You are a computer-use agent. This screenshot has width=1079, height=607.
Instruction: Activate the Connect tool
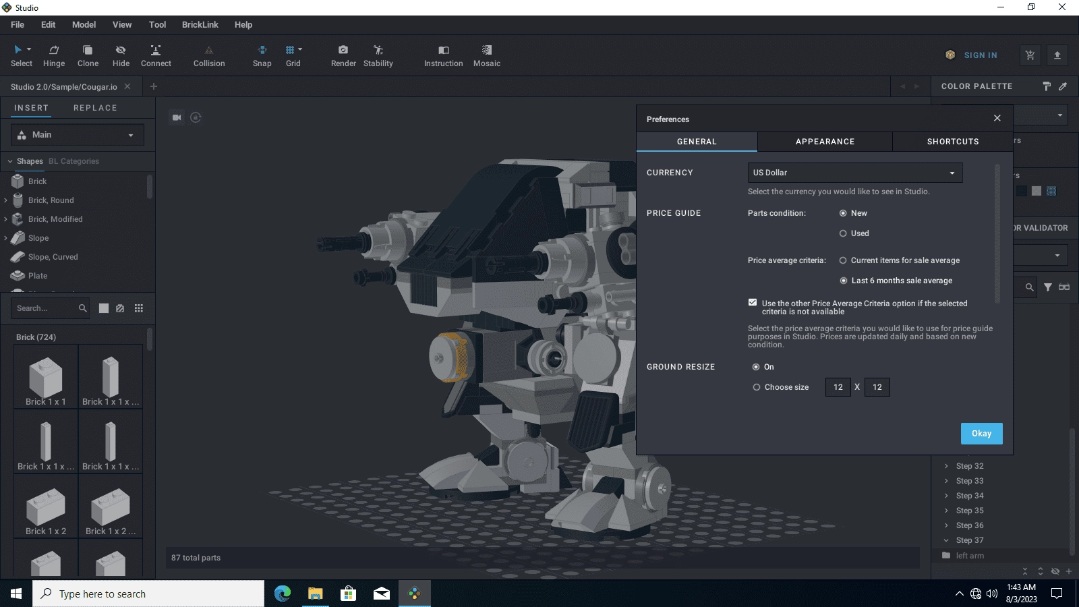156,56
